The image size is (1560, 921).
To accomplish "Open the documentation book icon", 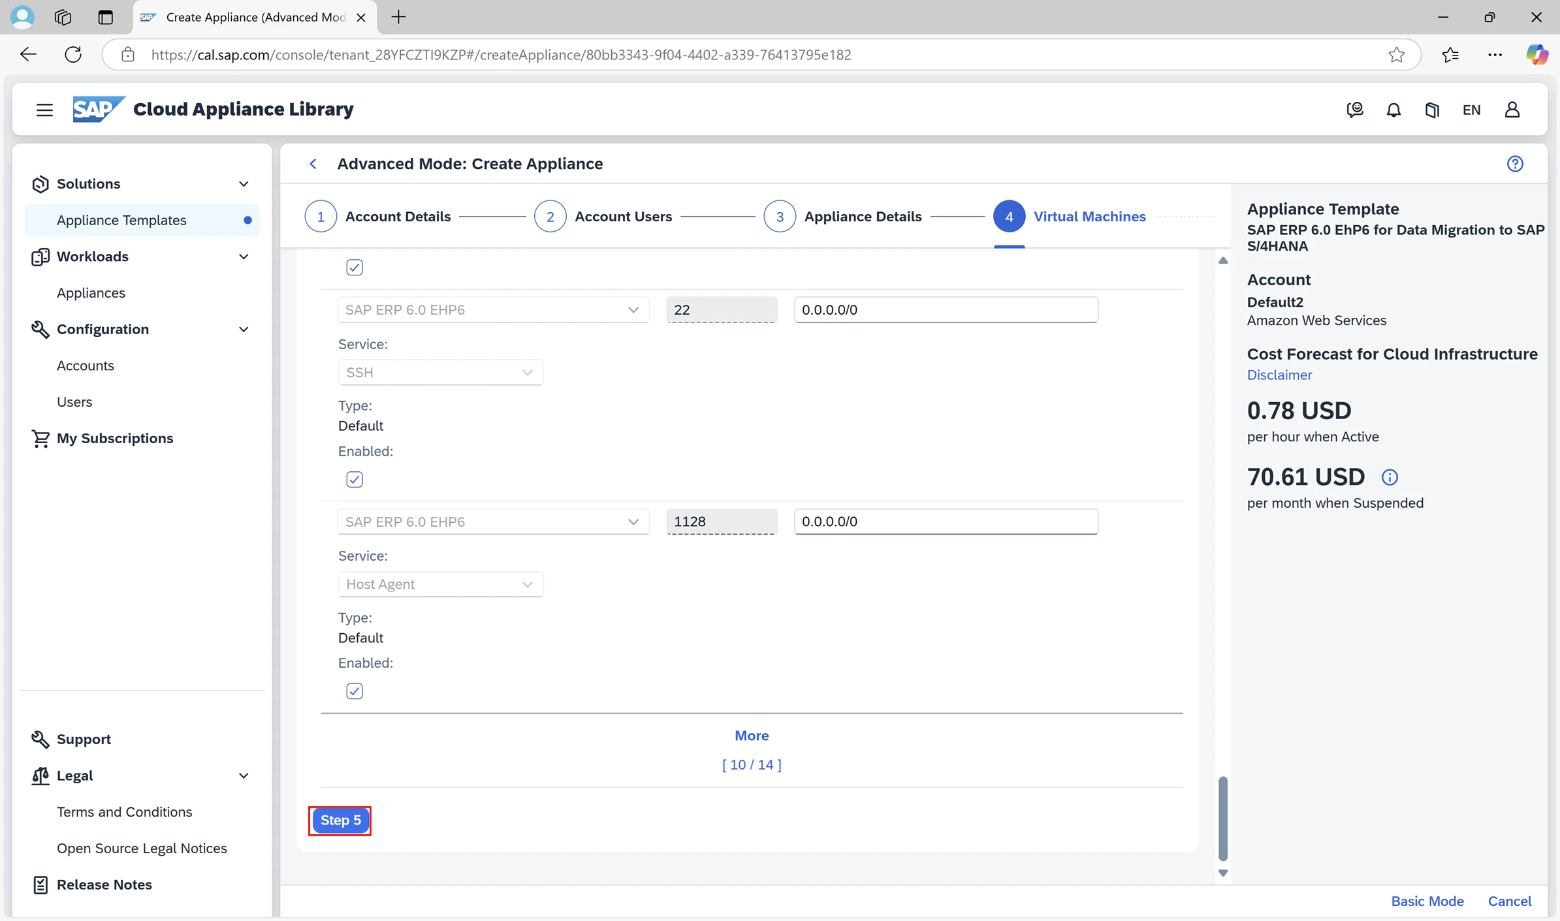I will (x=1432, y=110).
